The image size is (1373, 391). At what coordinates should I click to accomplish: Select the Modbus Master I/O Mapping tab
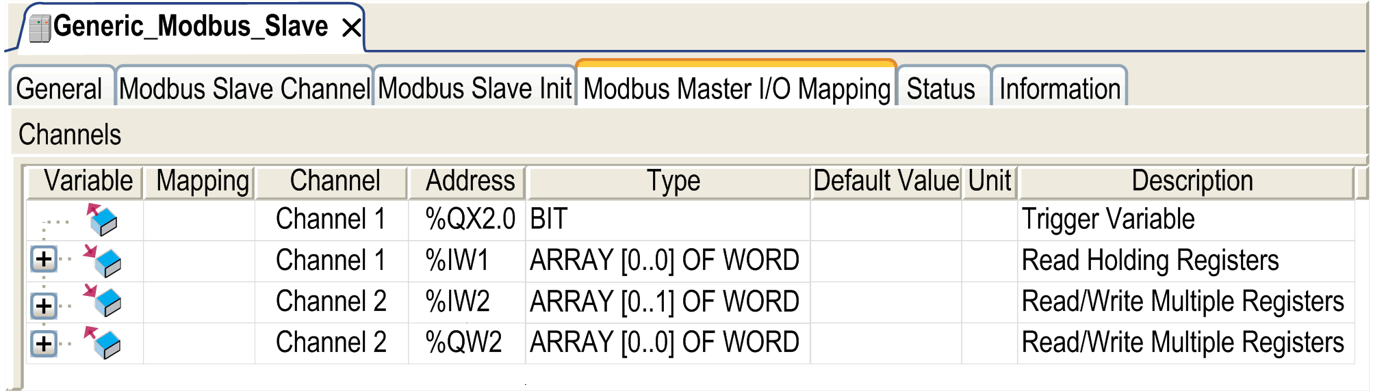pyautogui.click(x=736, y=89)
